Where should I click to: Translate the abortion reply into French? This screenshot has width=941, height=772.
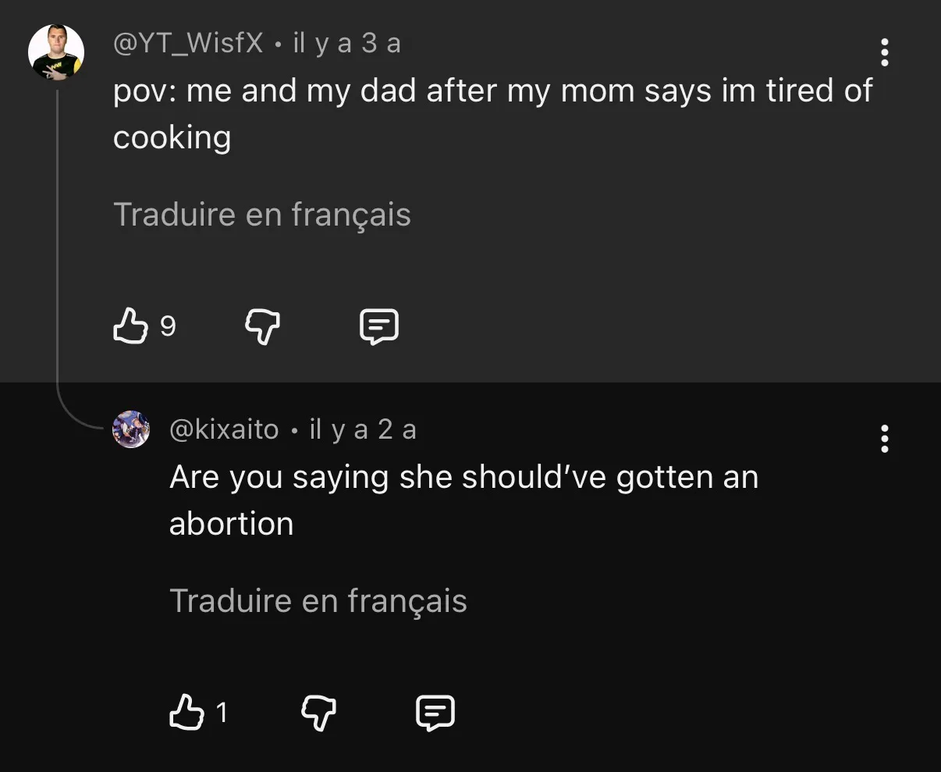(318, 600)
